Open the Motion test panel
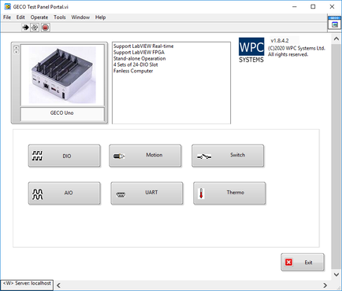342x291 pixels. pos(145,156)
